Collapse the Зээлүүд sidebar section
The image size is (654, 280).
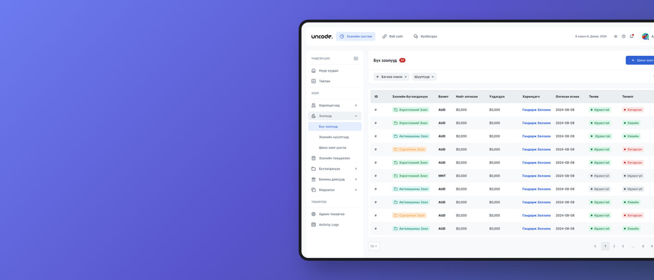[356, 116]
